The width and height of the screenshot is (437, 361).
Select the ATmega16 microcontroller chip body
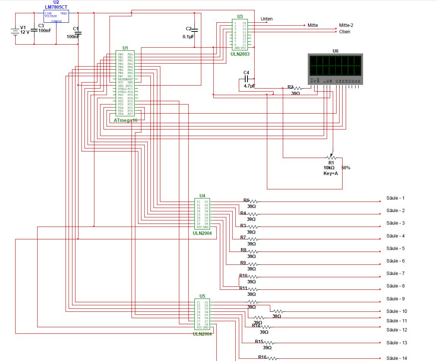click(125, 83)
